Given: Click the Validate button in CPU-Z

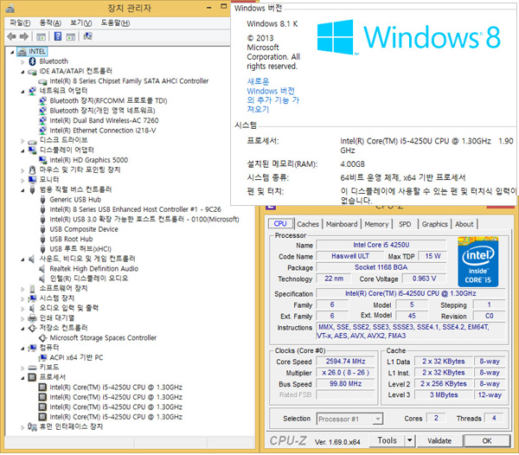Looking at the screenshot, I should pos(439,440).
